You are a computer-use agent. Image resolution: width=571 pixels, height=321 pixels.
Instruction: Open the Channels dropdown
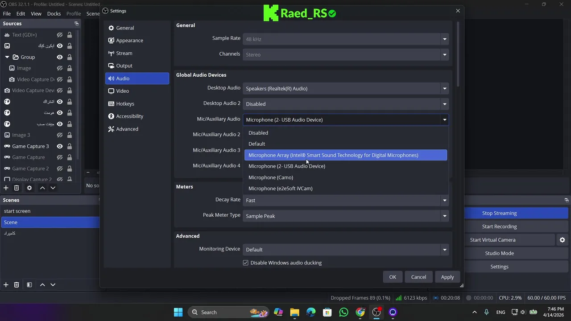pos(346,54)
